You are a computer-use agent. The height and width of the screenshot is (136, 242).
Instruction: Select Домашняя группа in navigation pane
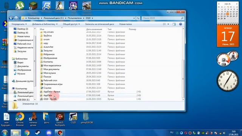coord(23,81)
